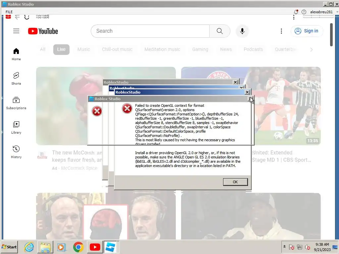Open Windows Media Player from taskbar
This screenshot has width=339, height=254.
click(x=62, y=247)
